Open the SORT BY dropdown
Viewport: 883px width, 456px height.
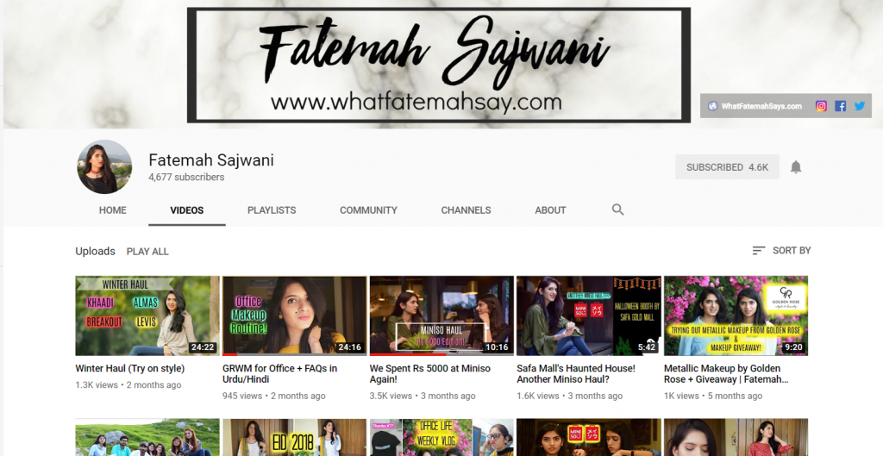click(x=781, y=251)
